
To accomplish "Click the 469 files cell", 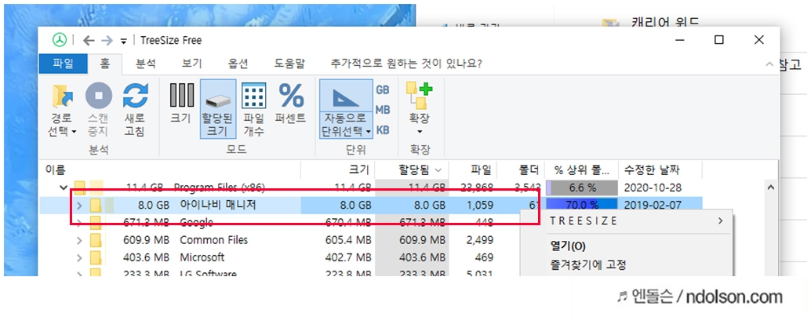I will pyautogui.click(x=484, y=257).
